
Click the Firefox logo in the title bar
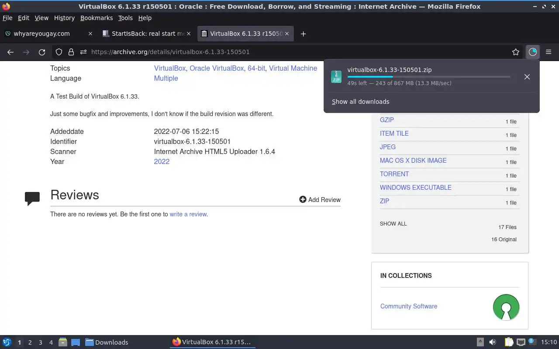(x=6, y=7)
